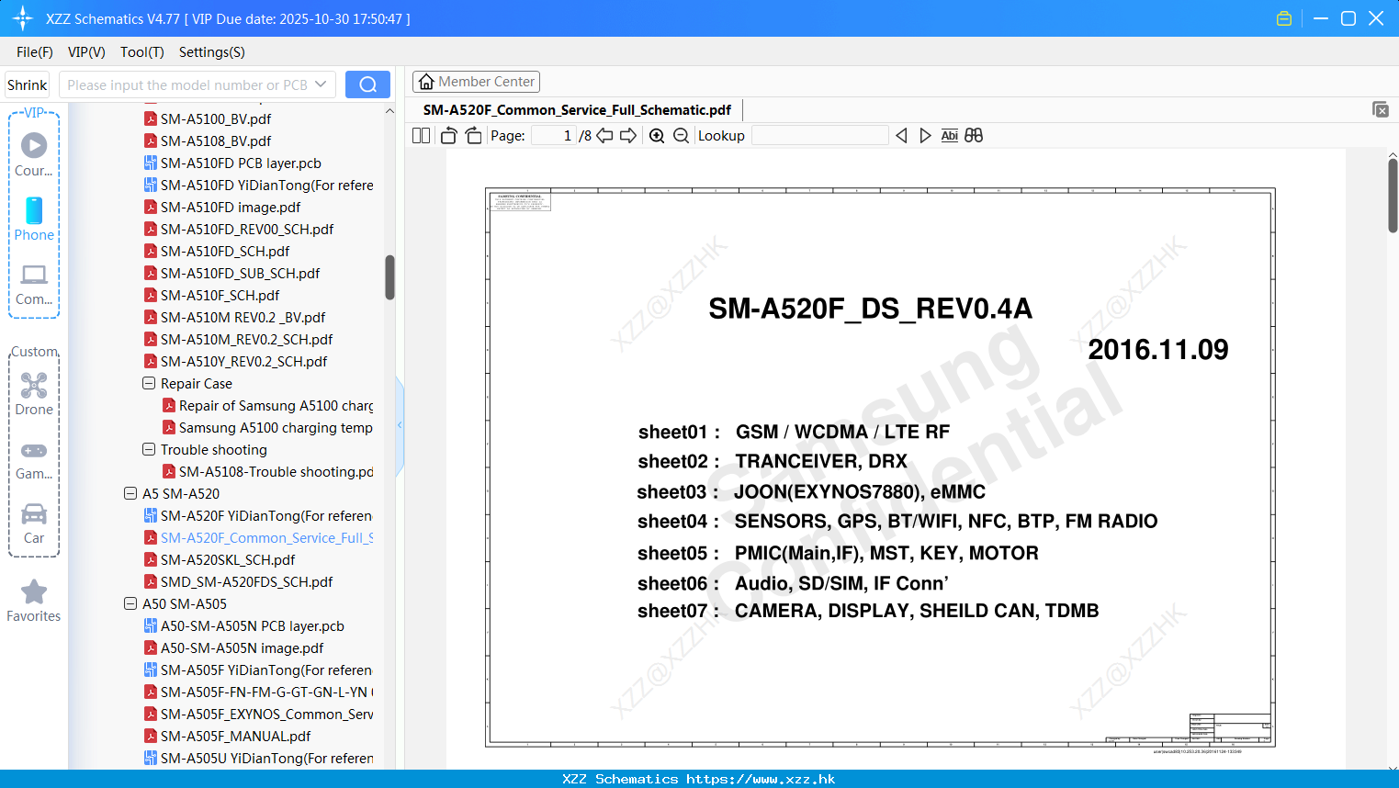This screenshot has height=788, width=1399.
Task: Click the binoculars search icon
Action: click(974, 135)
